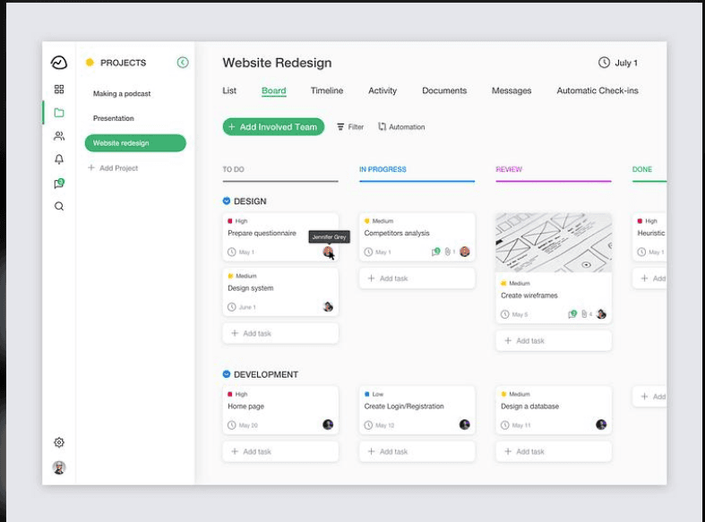Add task under Create Login/Registration card
The width and height of the screenshot is (705, 522).
[417, 451]
